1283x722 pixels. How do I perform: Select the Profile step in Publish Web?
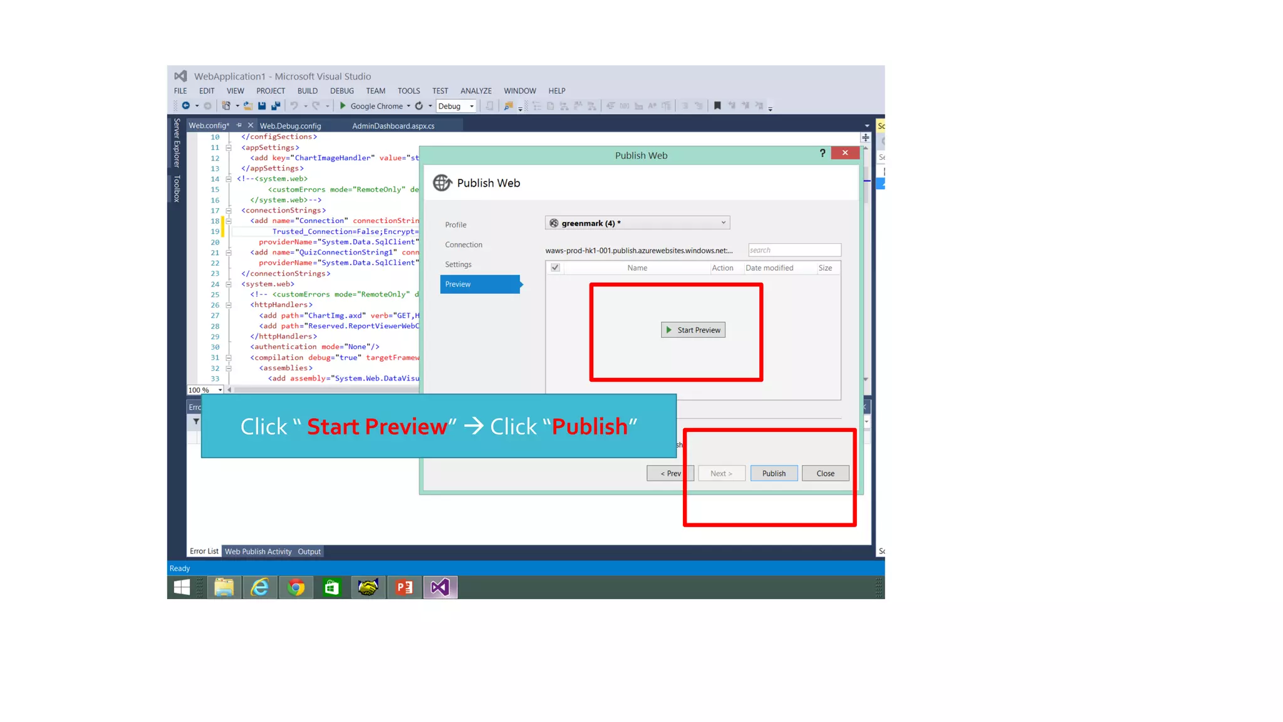pyautogui.click(x=455, y=225)
